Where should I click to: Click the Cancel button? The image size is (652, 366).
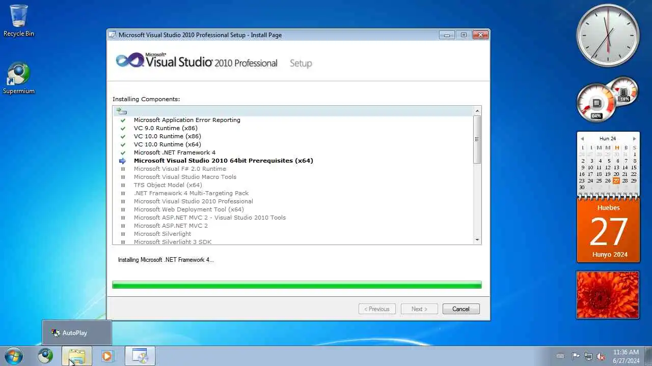pyautogui.click(x=461, y=309)
